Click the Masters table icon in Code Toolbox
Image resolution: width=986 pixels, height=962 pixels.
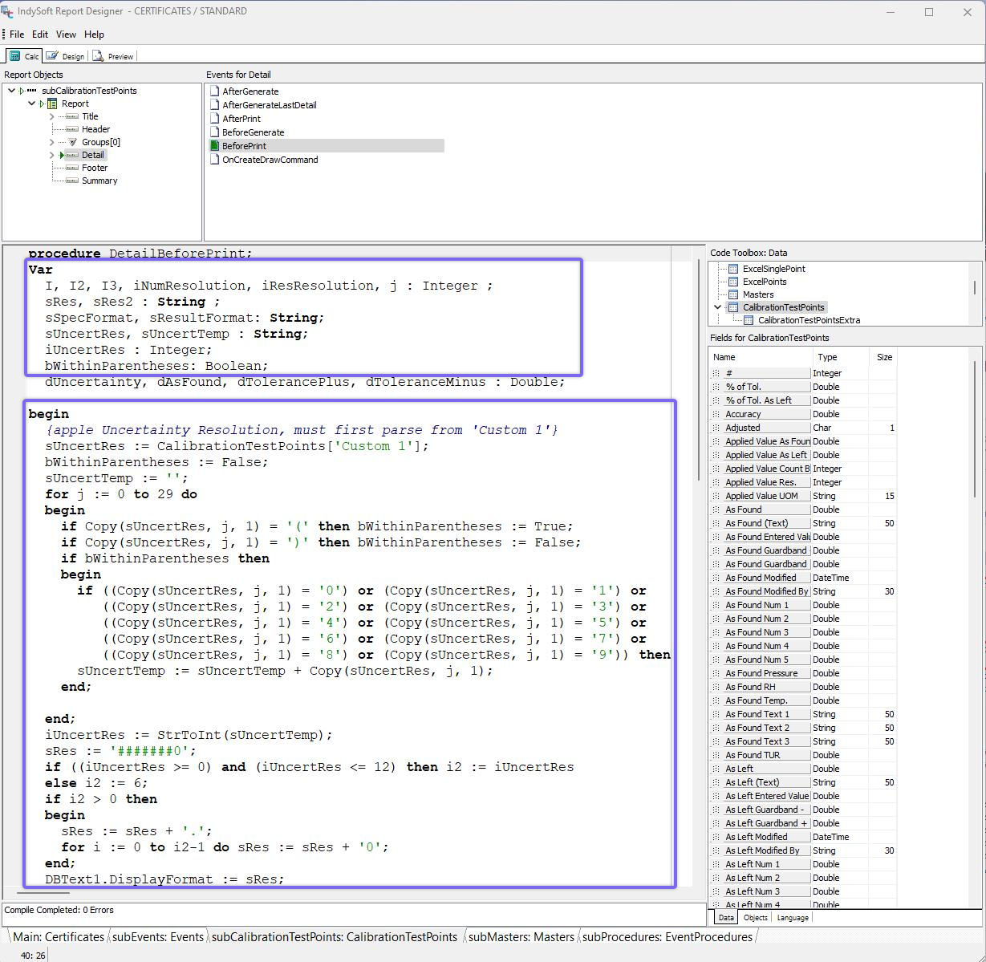(x=732, y=294)
